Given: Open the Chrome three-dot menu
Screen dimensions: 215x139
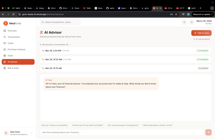Looking at the screenshot, I should pos(212,14).
